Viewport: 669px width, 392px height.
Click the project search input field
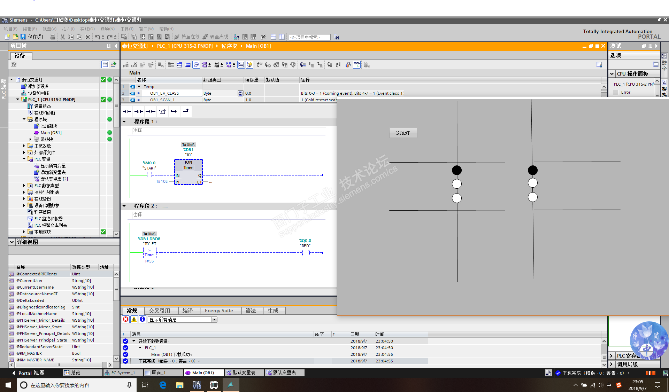click(x=309, y=37)
